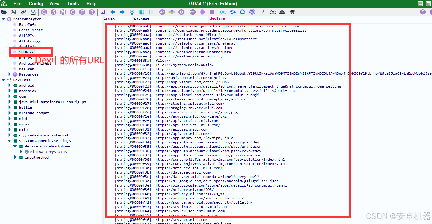
Task: Open the Config menu
Action: (x=36, y=4)
